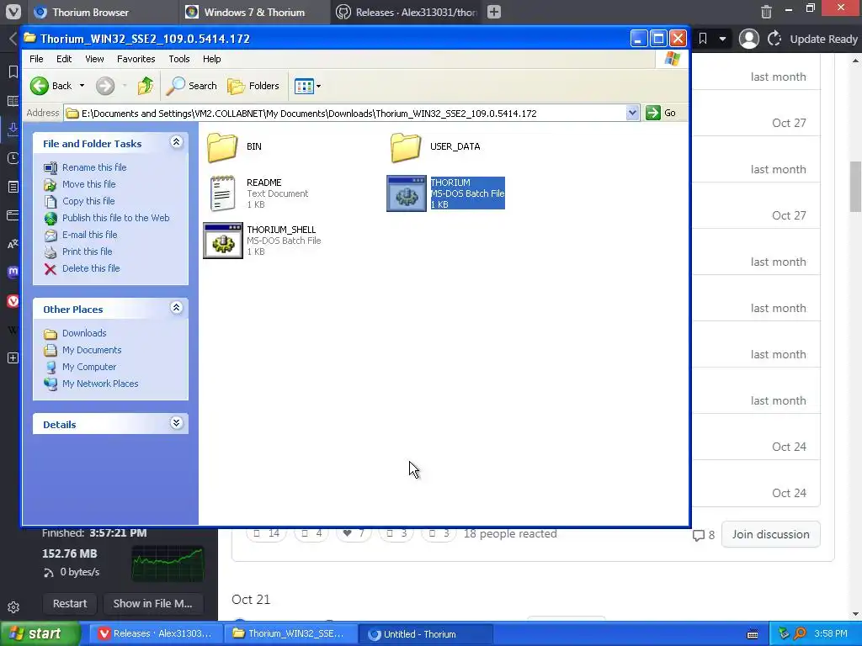Open the bookmark dropdown arrow in browser
Viewport: 862px width, 646px height.
[722, 39]
